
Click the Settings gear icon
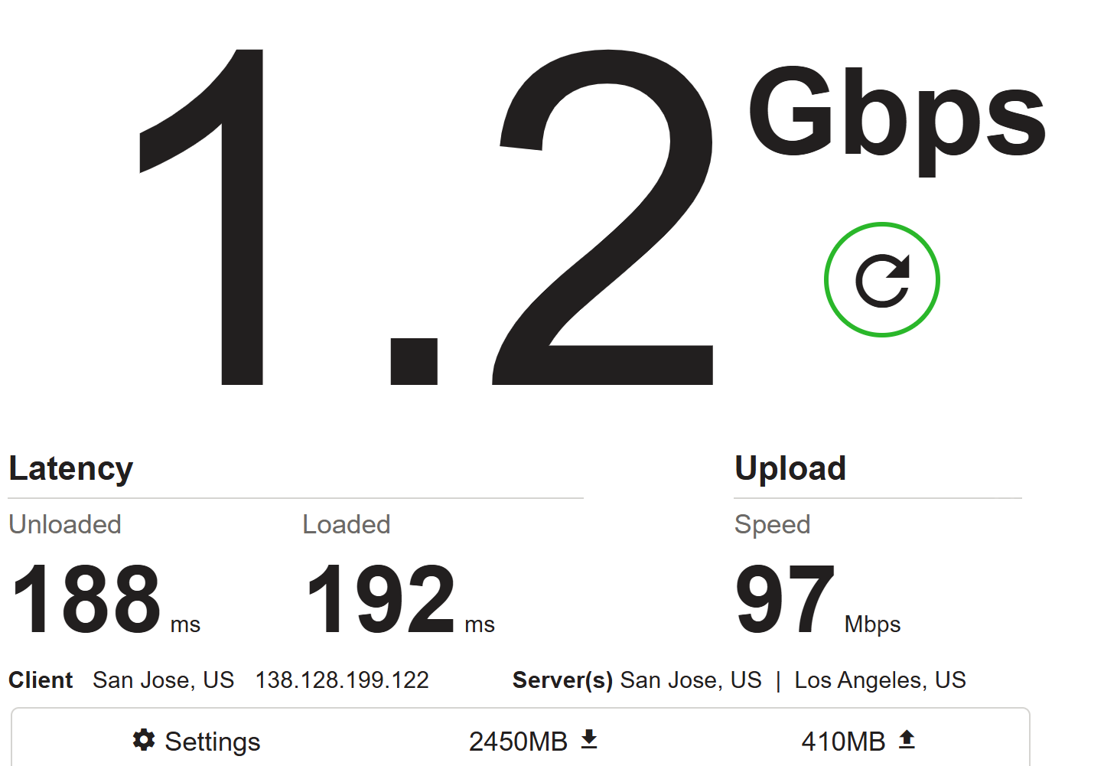144,740
